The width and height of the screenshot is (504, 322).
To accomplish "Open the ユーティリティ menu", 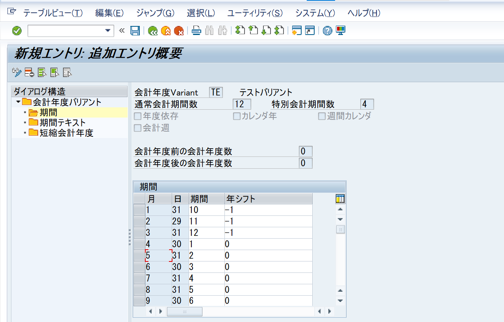I will (x=254, y=13).
